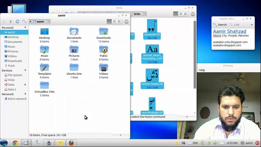This screenshot has height=147, width=261.
Task: Open the Documents folder in aamir window
Action: point(74,31)
